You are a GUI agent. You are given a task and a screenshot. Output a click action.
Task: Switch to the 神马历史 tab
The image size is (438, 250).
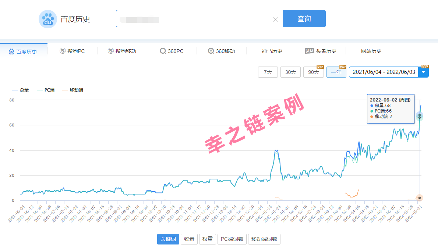272,51
